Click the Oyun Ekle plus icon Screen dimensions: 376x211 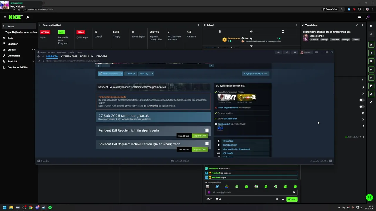pos(38,161)
